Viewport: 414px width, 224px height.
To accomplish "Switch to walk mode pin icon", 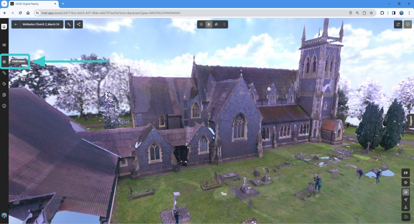I will pyautogui.click(x=406, y=207).
